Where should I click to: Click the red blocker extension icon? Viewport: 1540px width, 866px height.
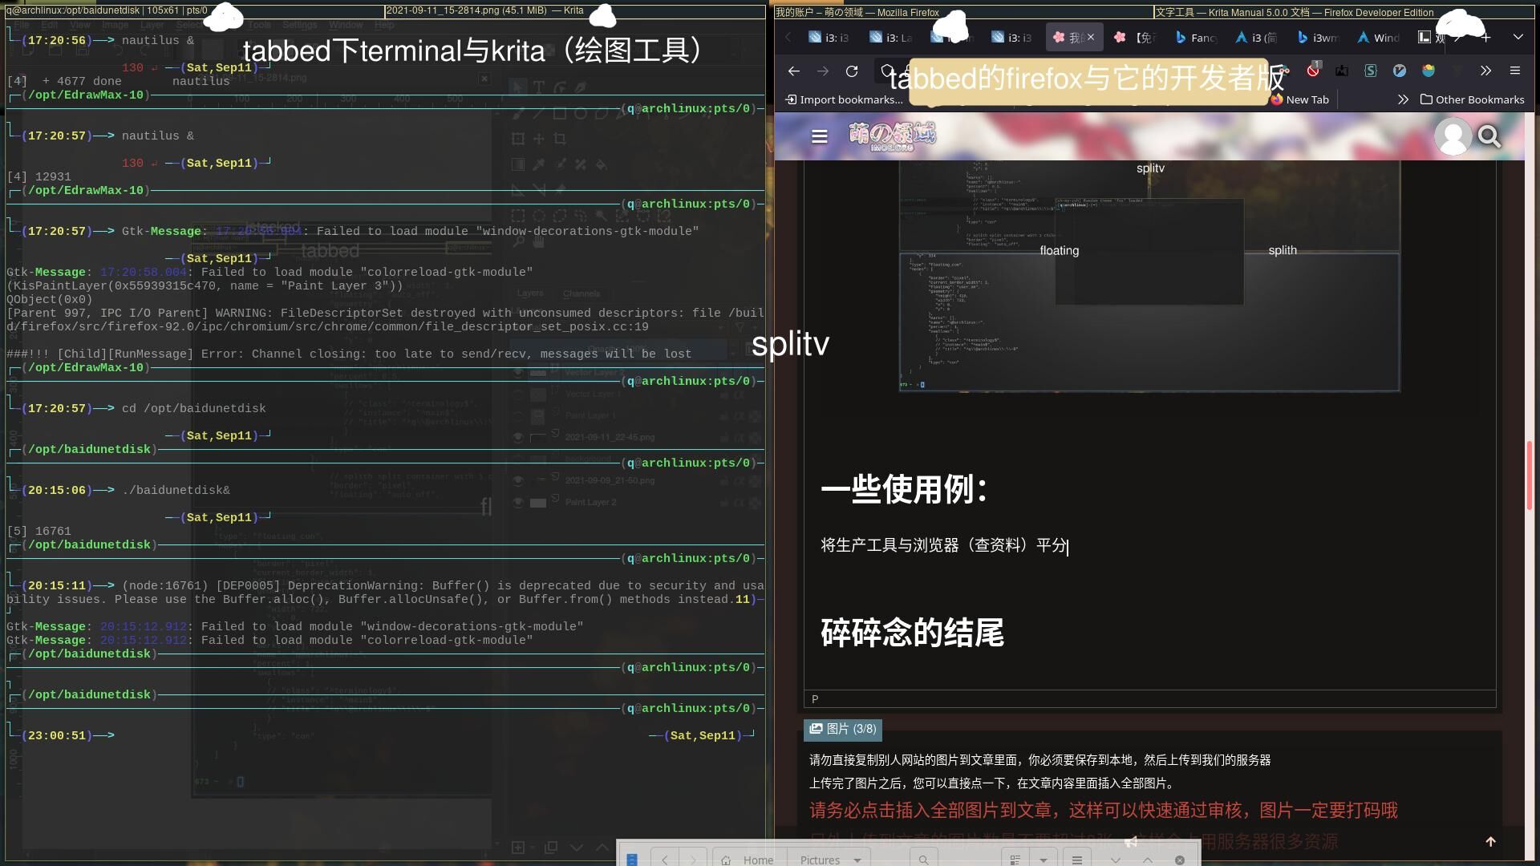pyautogui.click(x=1313, y=71)
